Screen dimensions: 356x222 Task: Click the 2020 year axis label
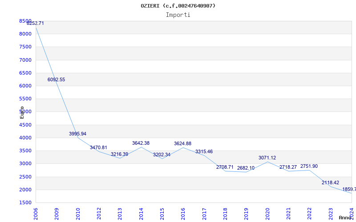[267, 214]
